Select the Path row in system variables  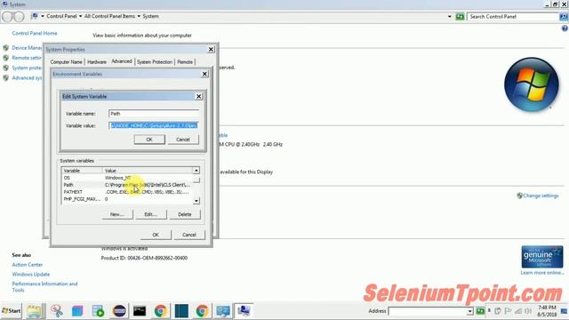127,185
